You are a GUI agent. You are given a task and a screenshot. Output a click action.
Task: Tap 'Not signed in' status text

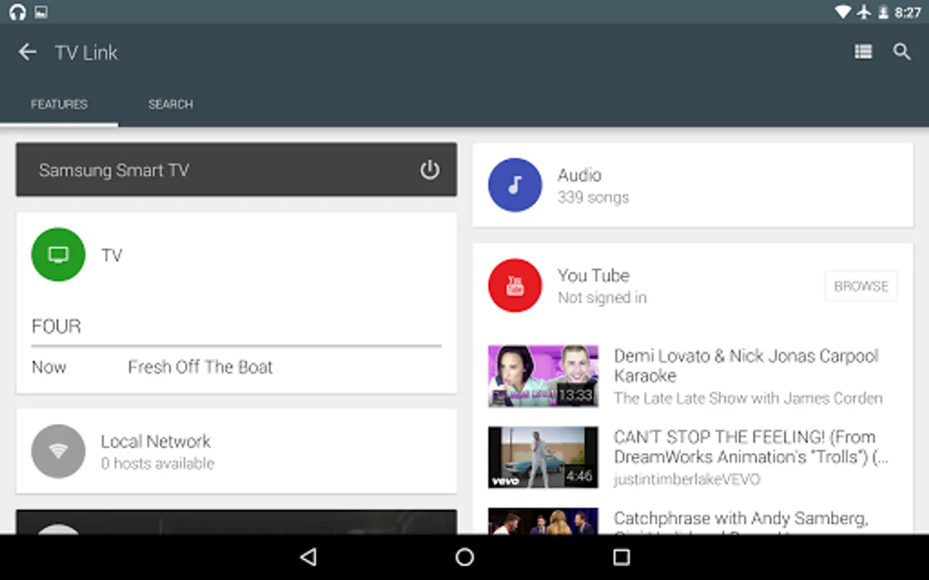coord(602,298)
